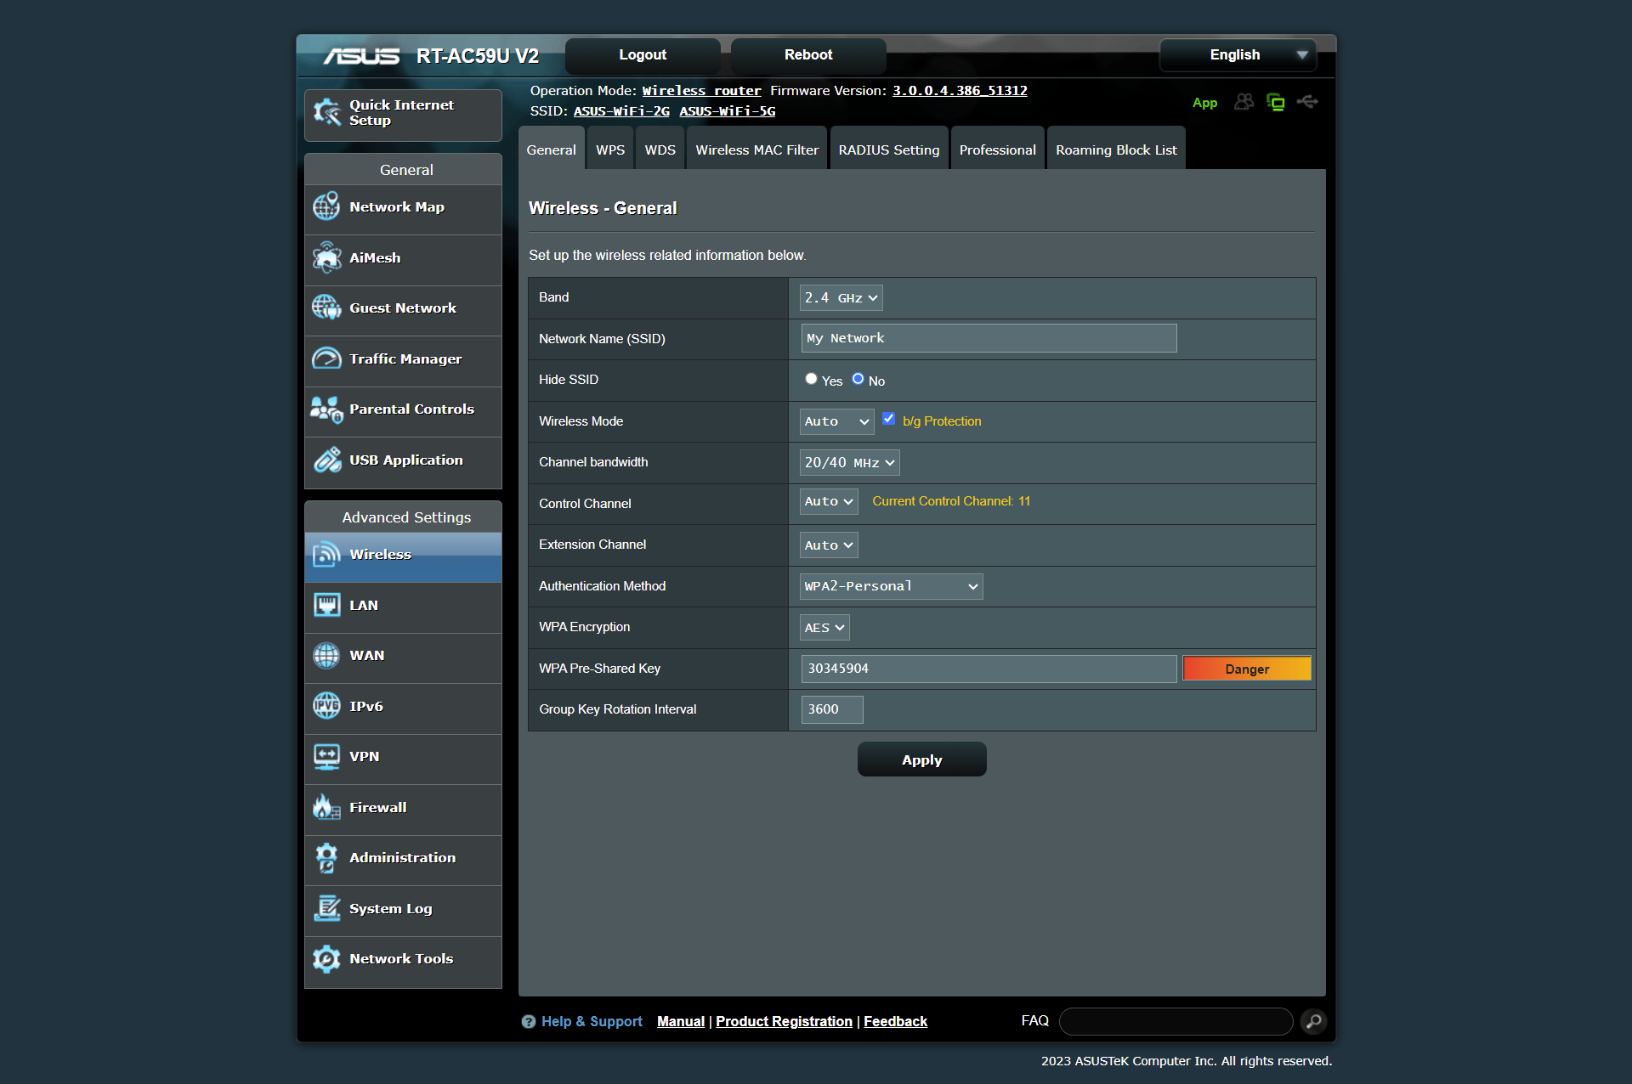The width and height of the screenshot is (1632, 1084).
Task: Click the ASUS logo
Action: point(361,56)
